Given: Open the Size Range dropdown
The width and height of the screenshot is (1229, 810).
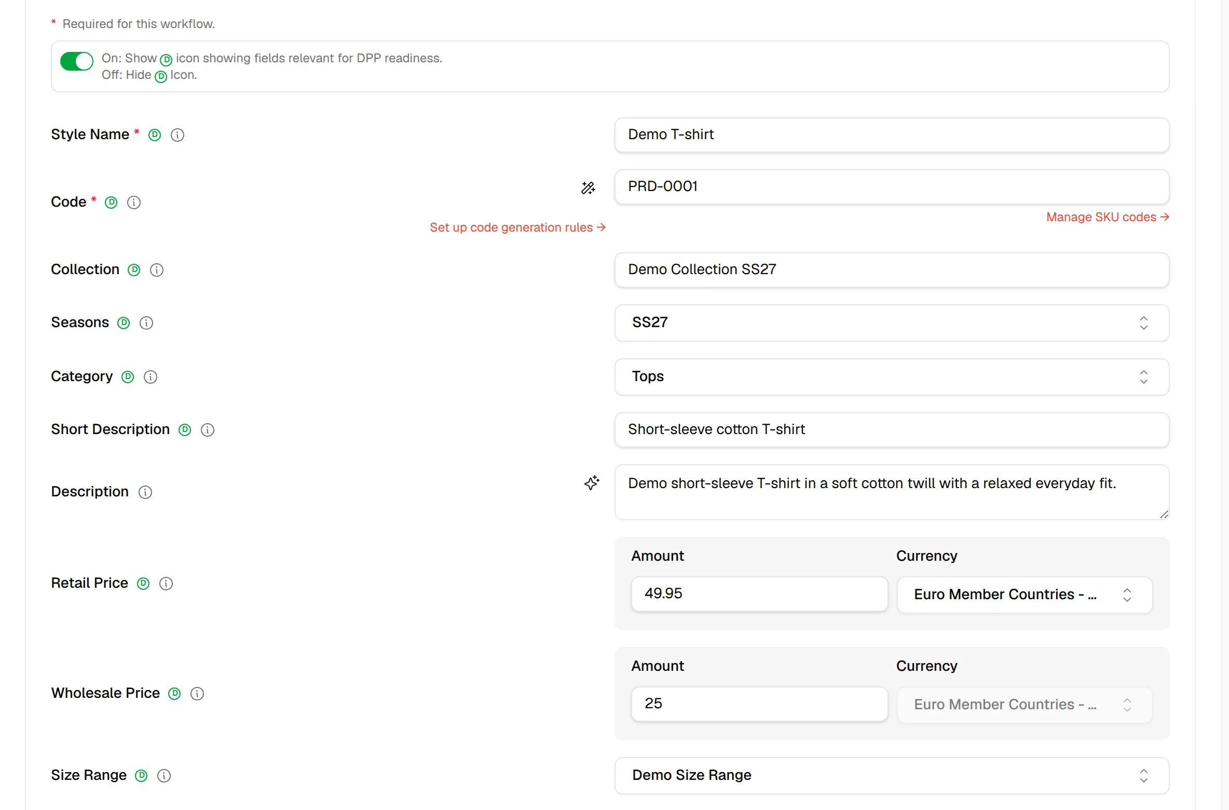Looking at the screenshot, I should pos(892,776).
